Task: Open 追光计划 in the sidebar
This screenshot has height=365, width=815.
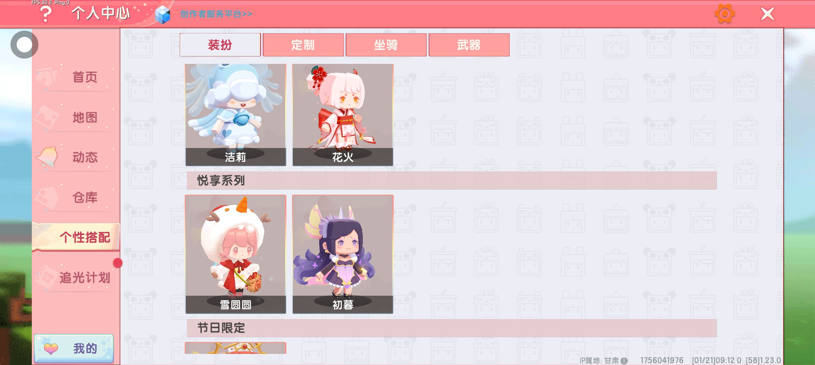Action: [x=76, y=277]
